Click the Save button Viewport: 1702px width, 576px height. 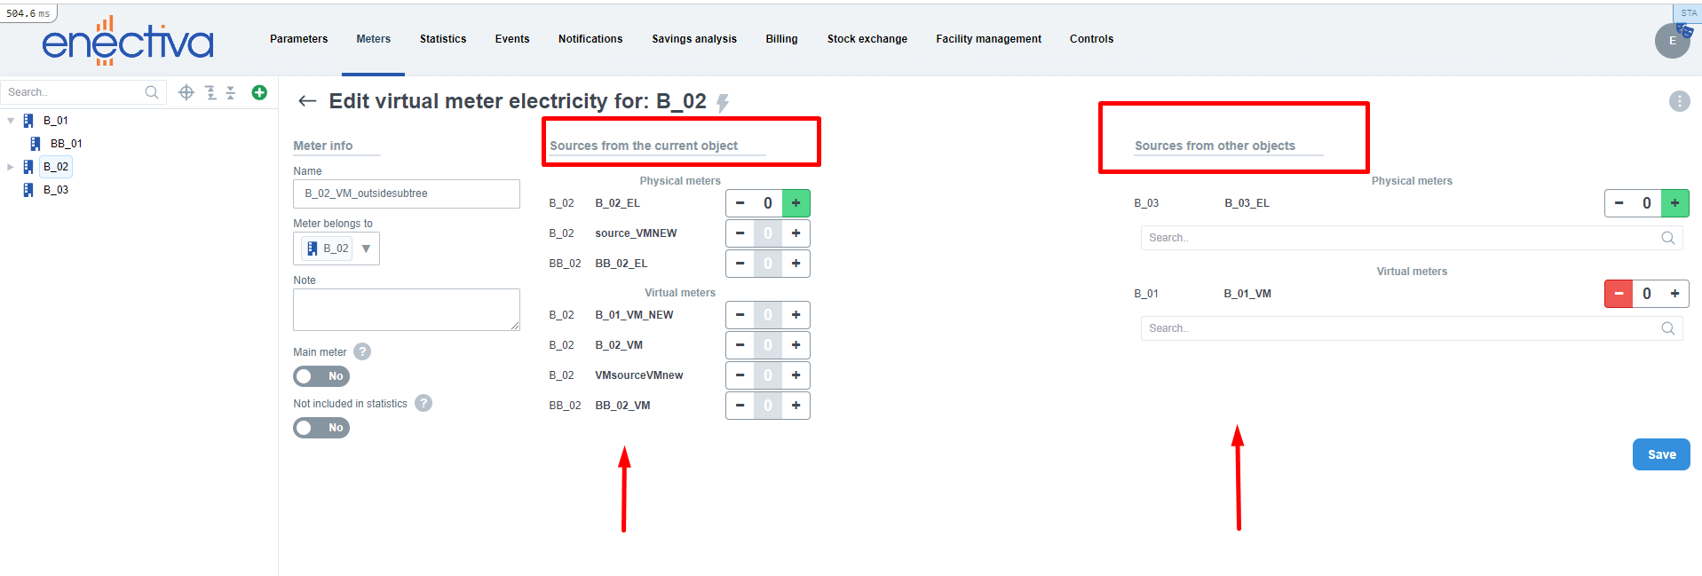[1660, 454]
